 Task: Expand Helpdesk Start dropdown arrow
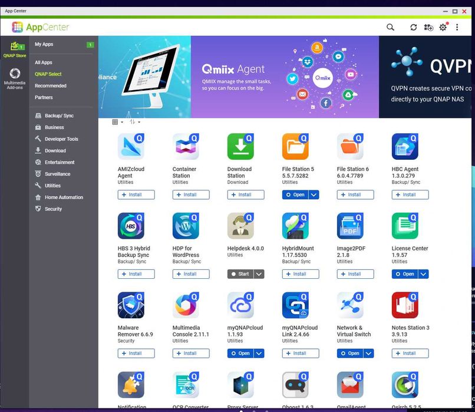coord(259,274)
